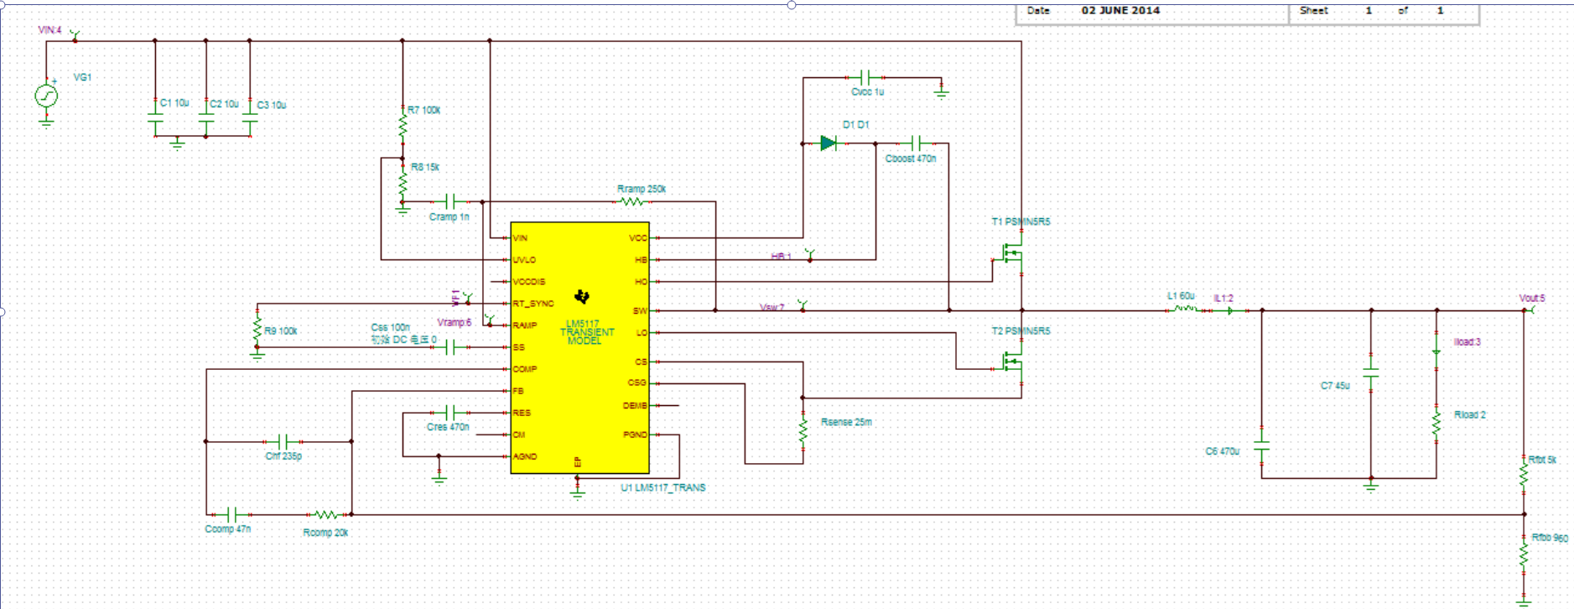
Task: Select the Css 100n capacitor symbol
Action: (x=450, y=347)
